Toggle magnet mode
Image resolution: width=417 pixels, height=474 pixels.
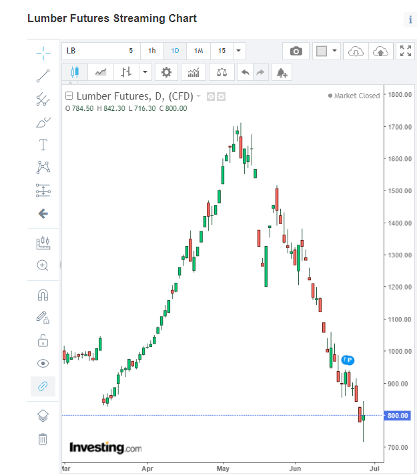click(x=43, y=295)
